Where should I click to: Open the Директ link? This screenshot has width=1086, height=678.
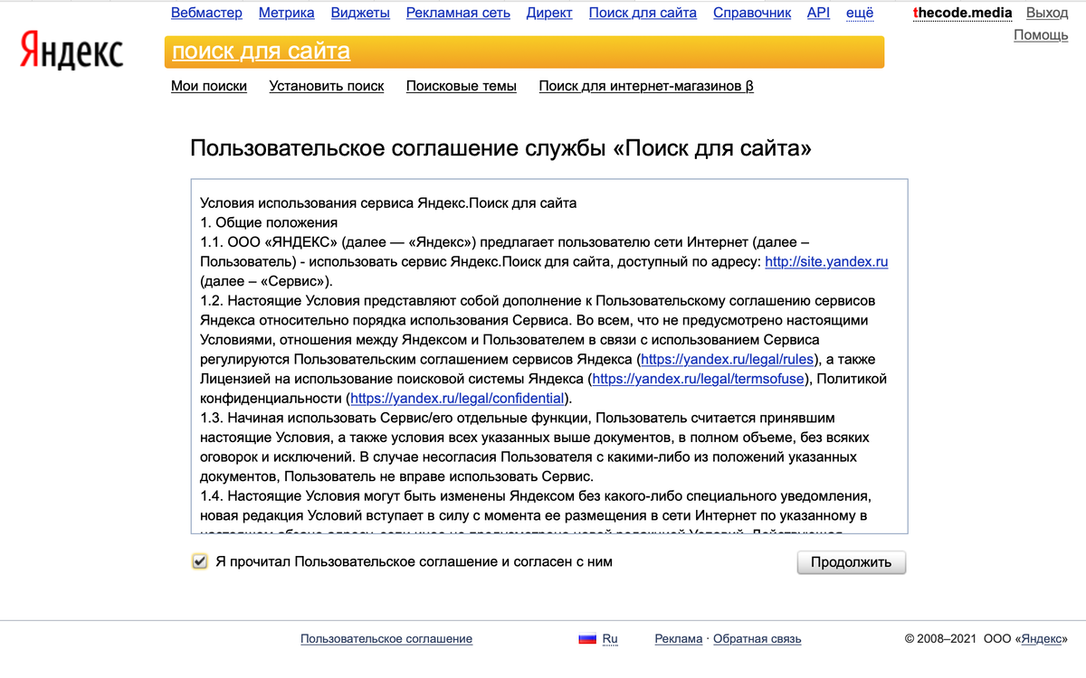coord(549,13)
